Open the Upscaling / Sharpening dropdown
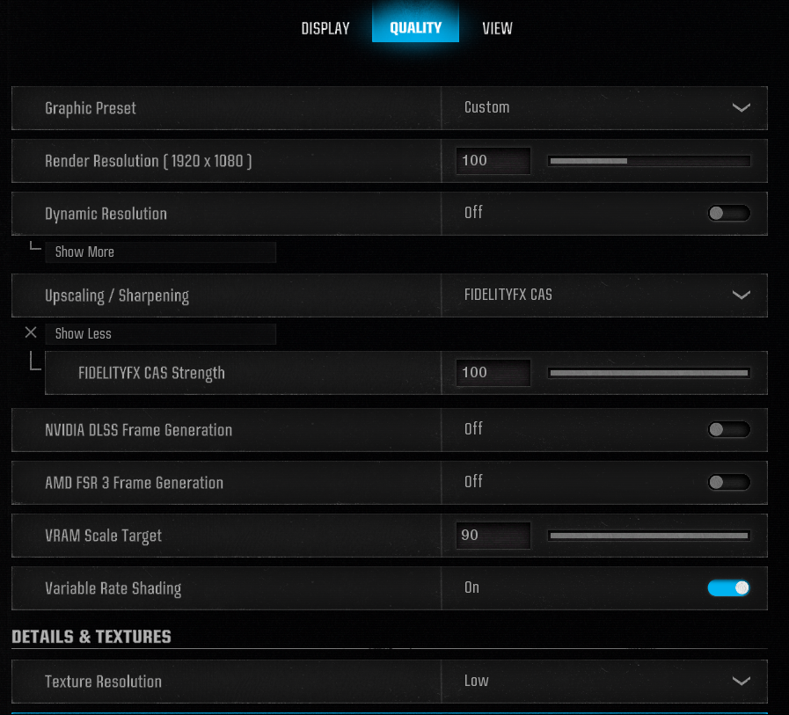This screenshot has height=715, width=789. [x=604, y=295]
